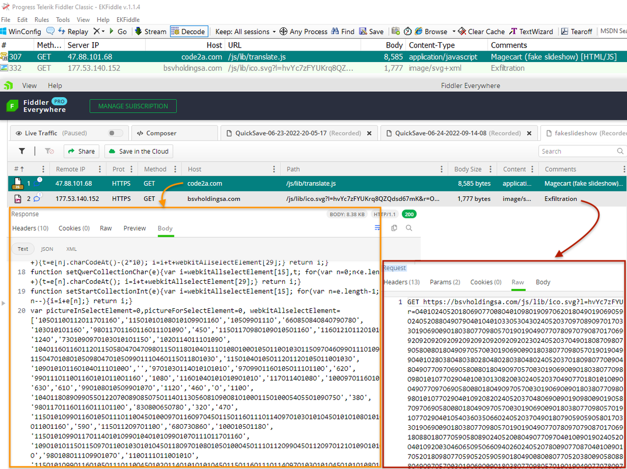Toggle Stream mode in Fiddler Classic
The width and height of the screenshot is (627, 469).
[x=150, y=31]
